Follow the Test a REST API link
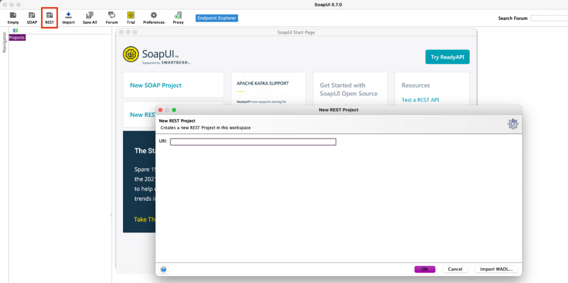The height and width of the screenshot is (283, 568). click(x=420, y=100)
